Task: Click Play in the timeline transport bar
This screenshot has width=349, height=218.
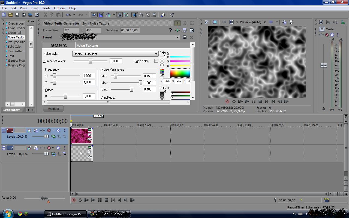Action: pos(93,200)
